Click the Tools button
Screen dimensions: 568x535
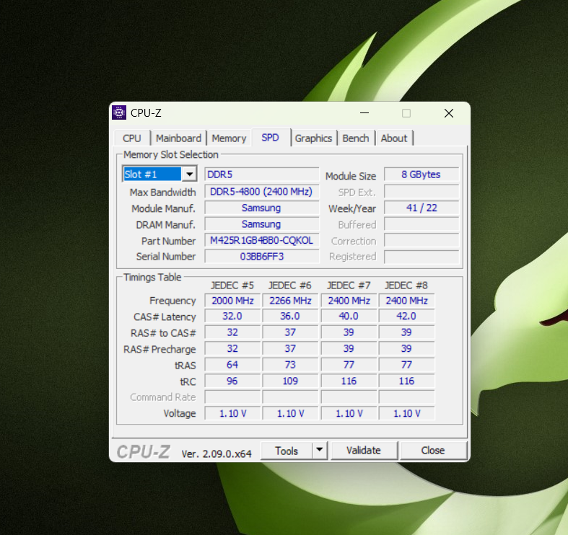[x=287, y=451]
